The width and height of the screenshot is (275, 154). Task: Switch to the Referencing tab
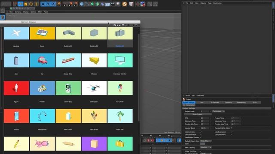[x=241, y=103]
